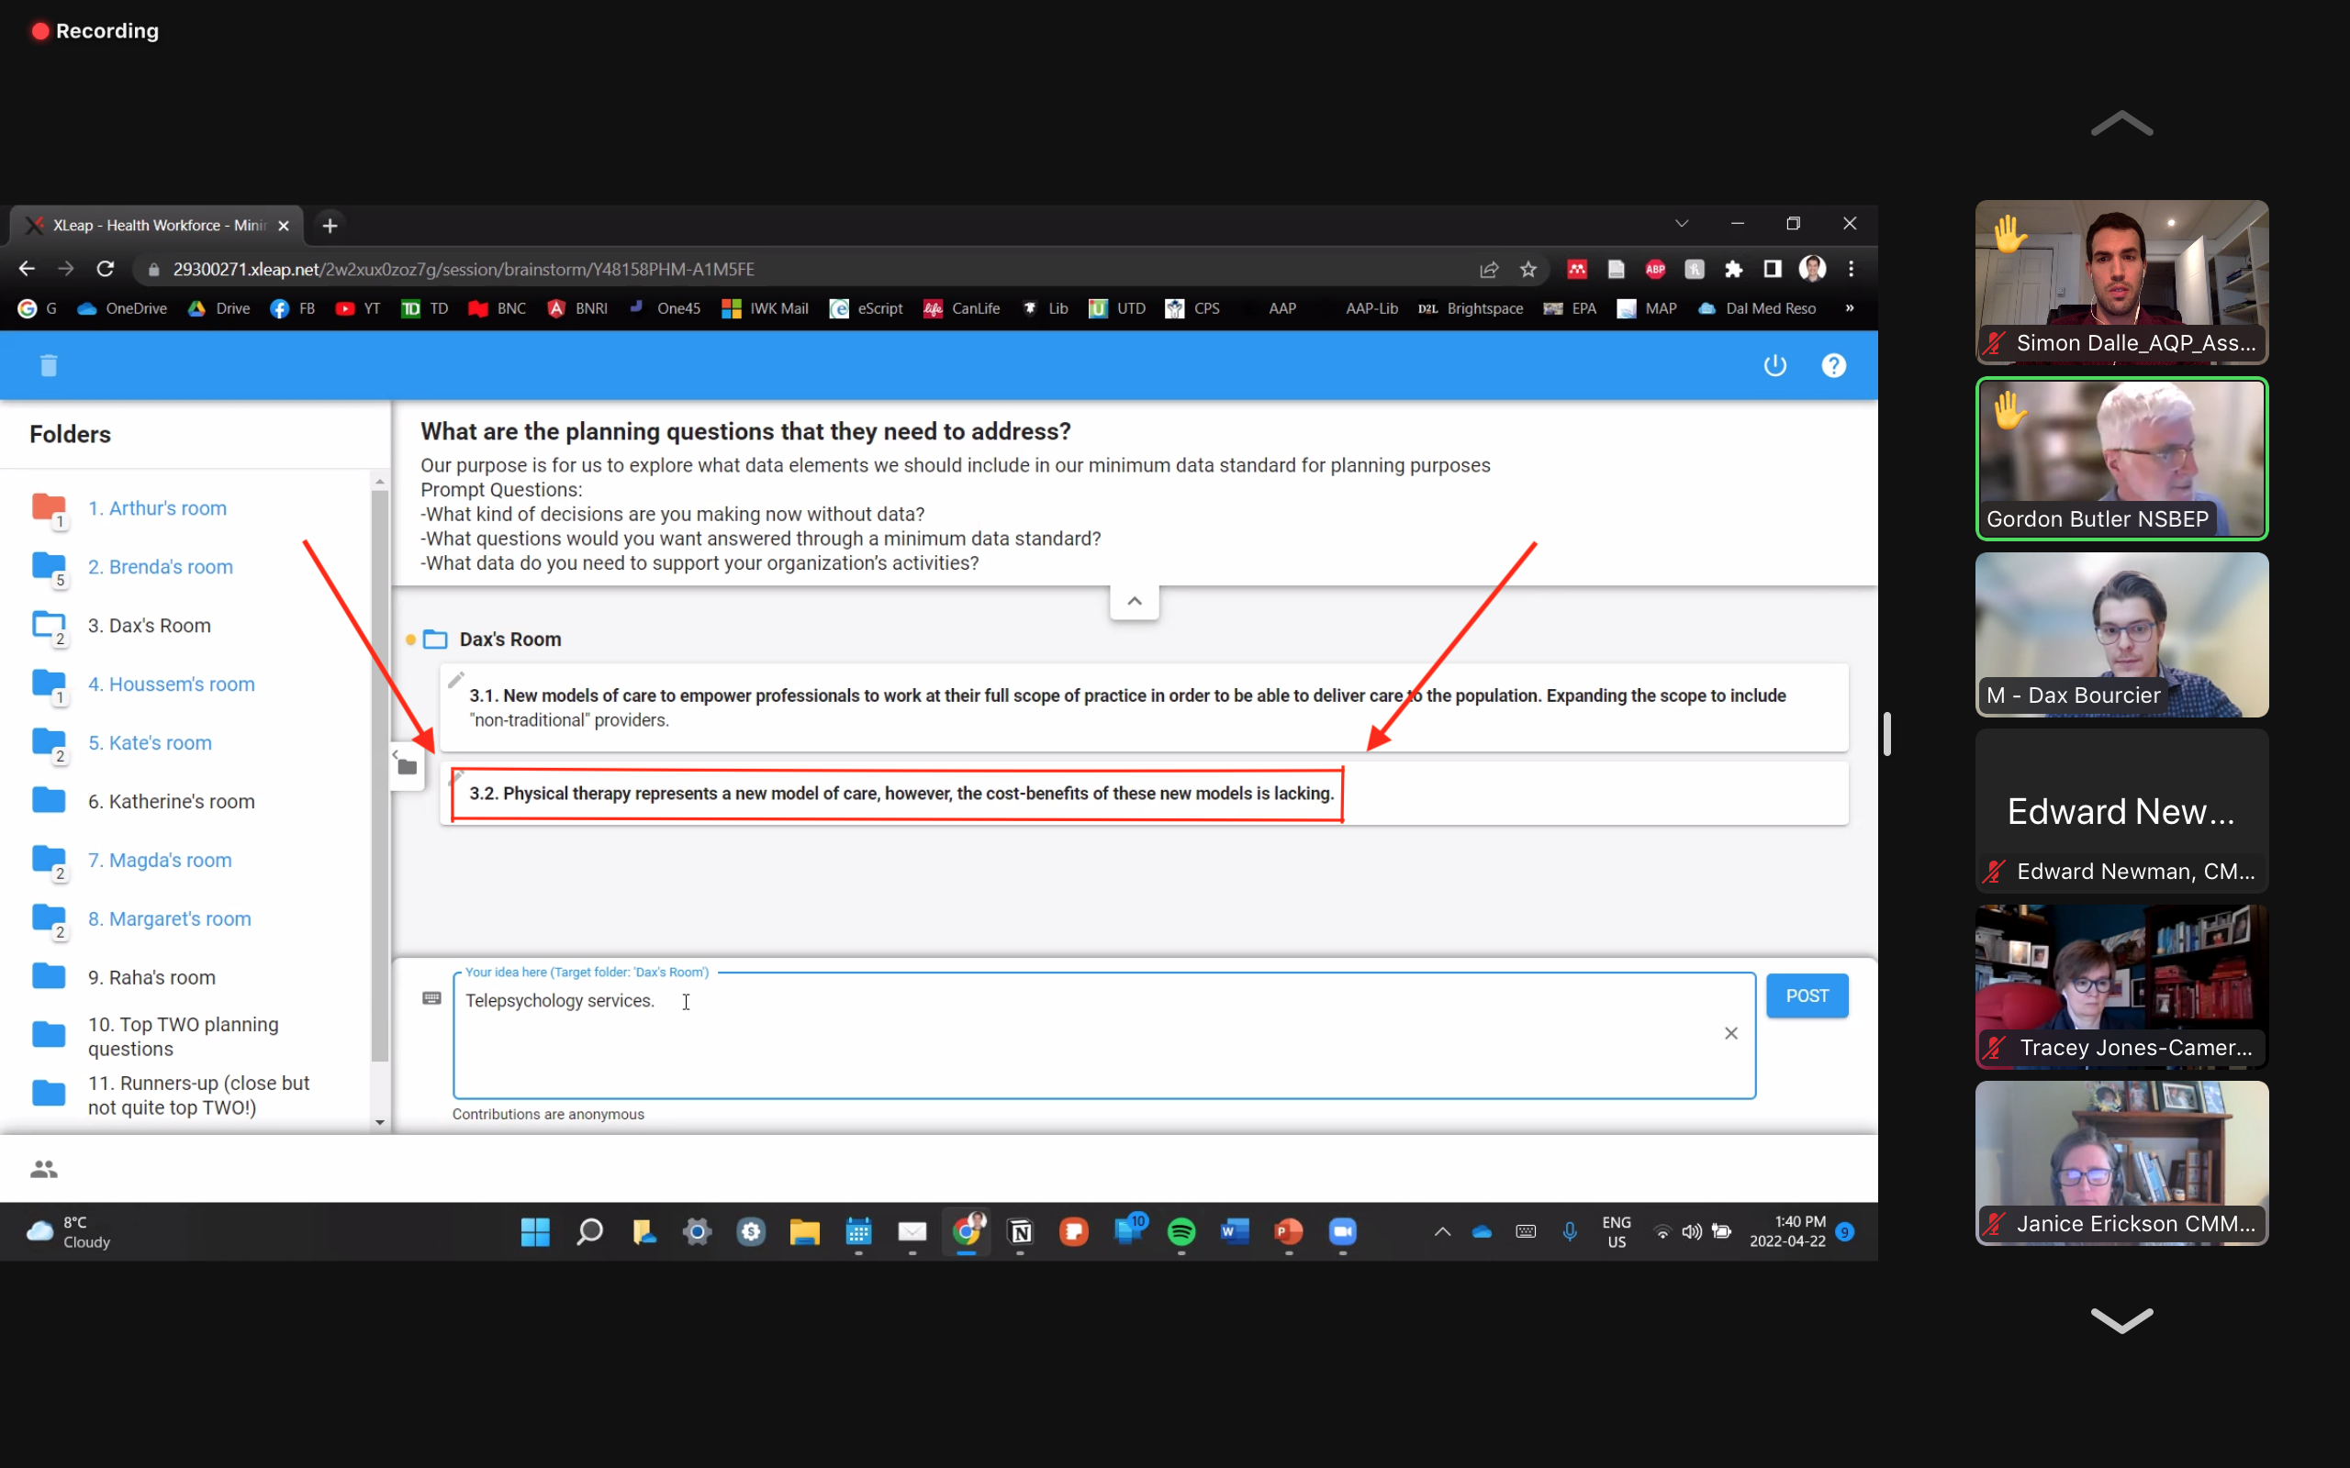Open the OneDrive bookmark

click(x=122, y=309)
